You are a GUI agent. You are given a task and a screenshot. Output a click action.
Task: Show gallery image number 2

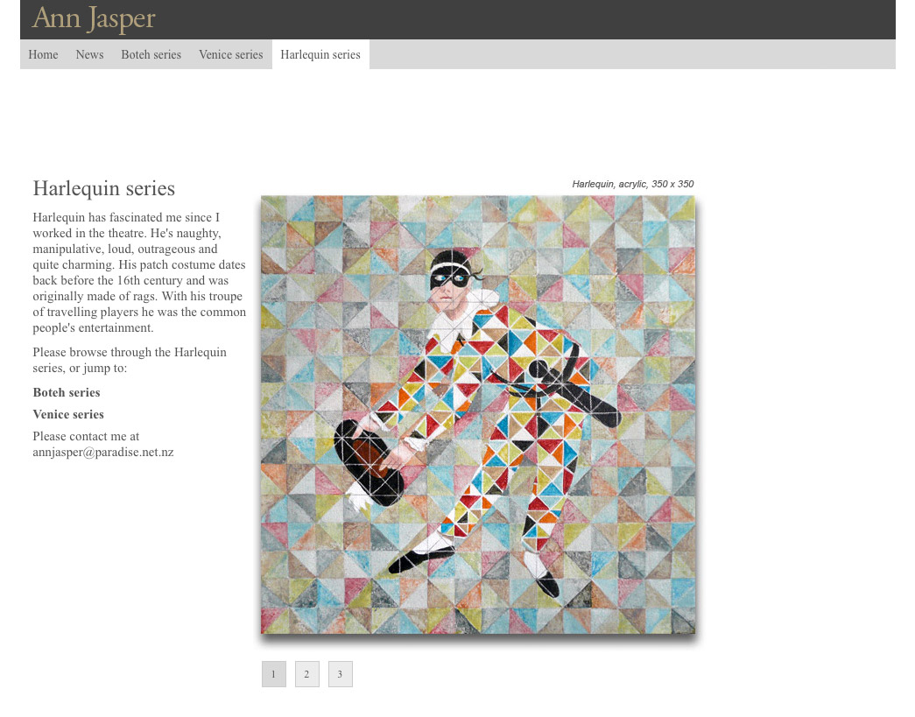point(307,674)
